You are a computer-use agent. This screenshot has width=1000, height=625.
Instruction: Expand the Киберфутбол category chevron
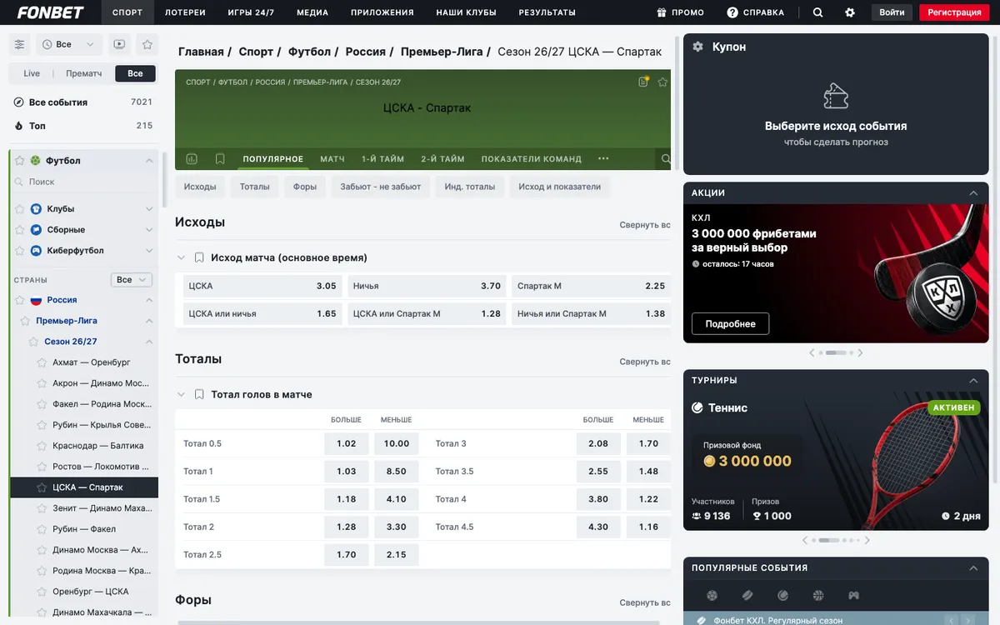tap(149, 251)
